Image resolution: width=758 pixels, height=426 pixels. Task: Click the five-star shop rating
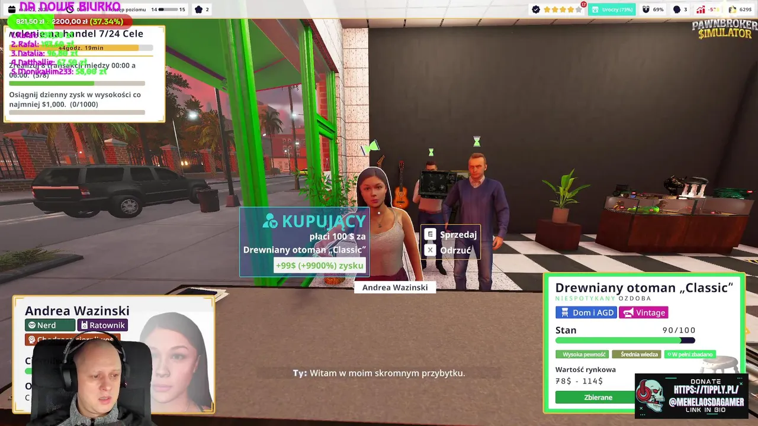click(563, 9)
